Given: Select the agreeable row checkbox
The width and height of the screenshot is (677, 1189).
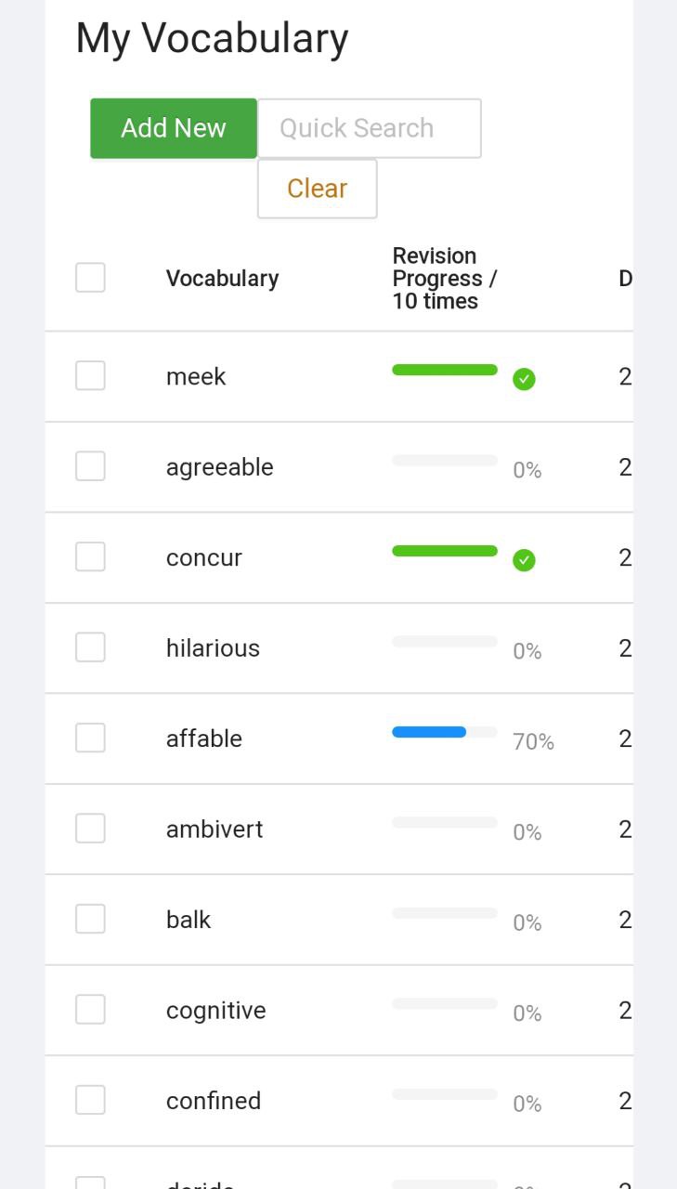Looking at the screenshot, I should pos(90,466).
